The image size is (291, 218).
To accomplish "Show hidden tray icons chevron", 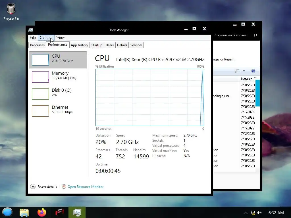I will tap(245, 213).
